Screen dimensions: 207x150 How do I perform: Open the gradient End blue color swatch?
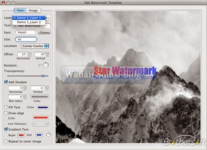click(39, 135)
